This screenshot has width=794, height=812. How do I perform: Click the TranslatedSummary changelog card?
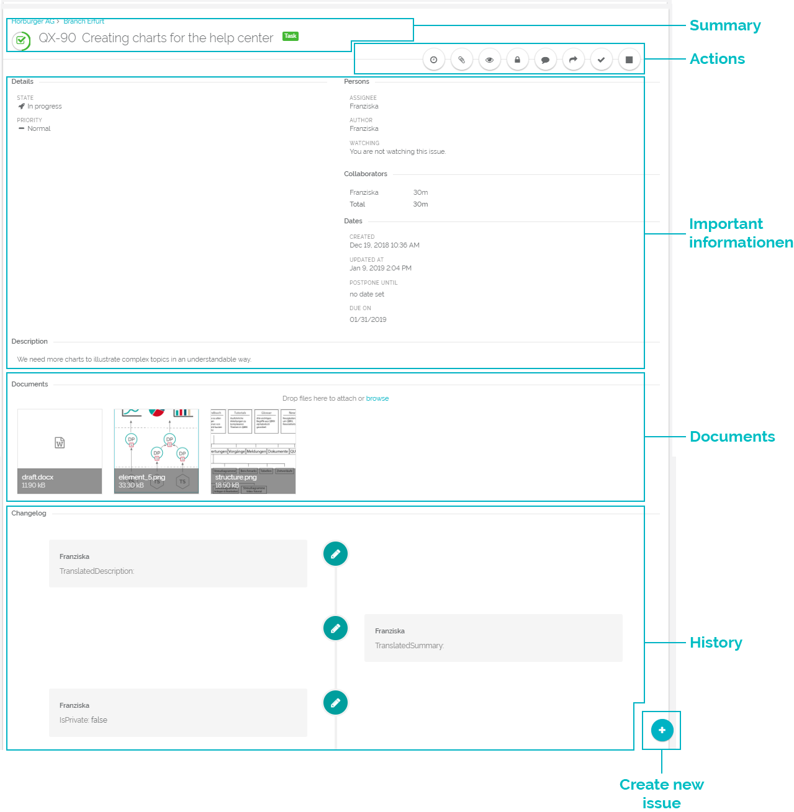(x=494, y=638)
